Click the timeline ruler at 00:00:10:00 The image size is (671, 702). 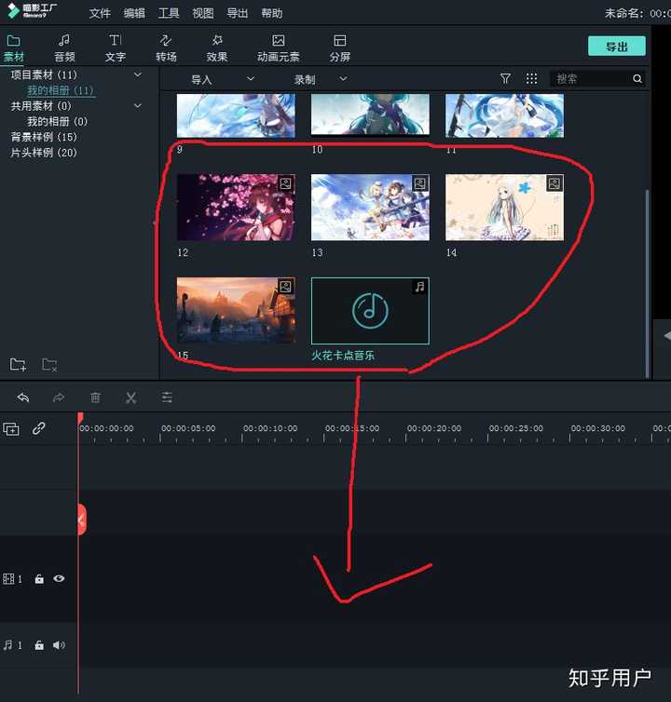click(270, 429)
